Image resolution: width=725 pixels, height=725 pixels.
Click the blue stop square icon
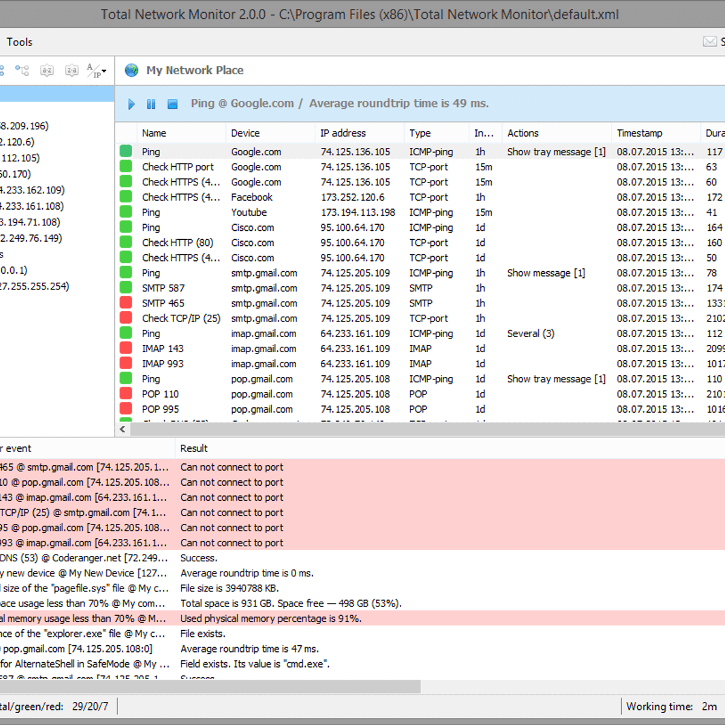tap(173, 104)
